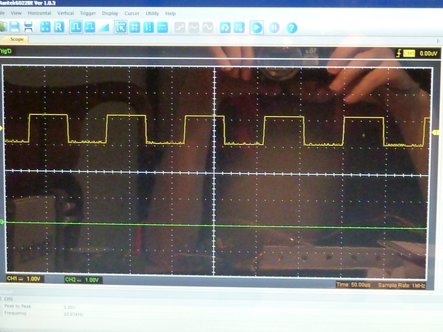The width and height of the screenshot is (443, 332).
Task: Start acquisition with the Play button
Action: coord(257,28)
